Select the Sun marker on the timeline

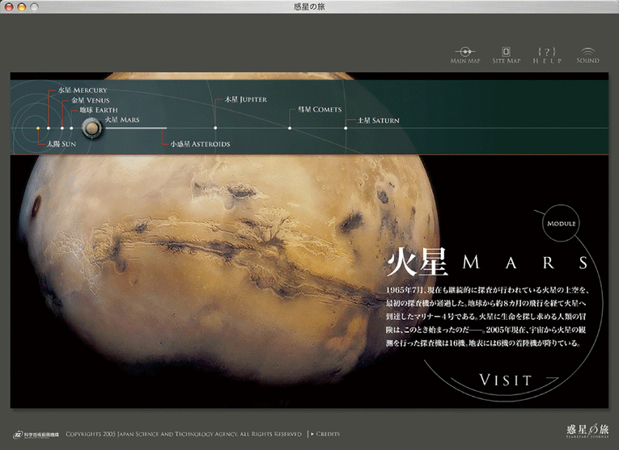click(x=38, y=128)
